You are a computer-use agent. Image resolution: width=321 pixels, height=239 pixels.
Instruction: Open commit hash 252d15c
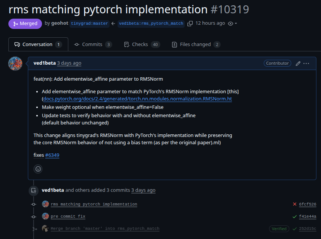click(308, 229)
